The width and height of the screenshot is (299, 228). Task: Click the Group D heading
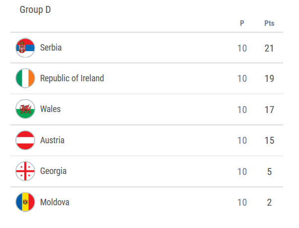click(35, 10)
